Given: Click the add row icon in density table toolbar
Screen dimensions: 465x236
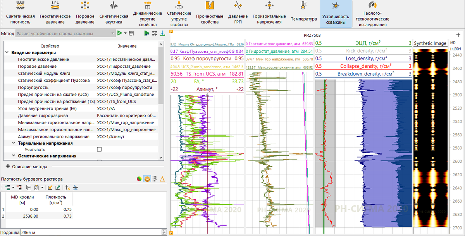Looking at the screenshot, I should tap(7, 188).
